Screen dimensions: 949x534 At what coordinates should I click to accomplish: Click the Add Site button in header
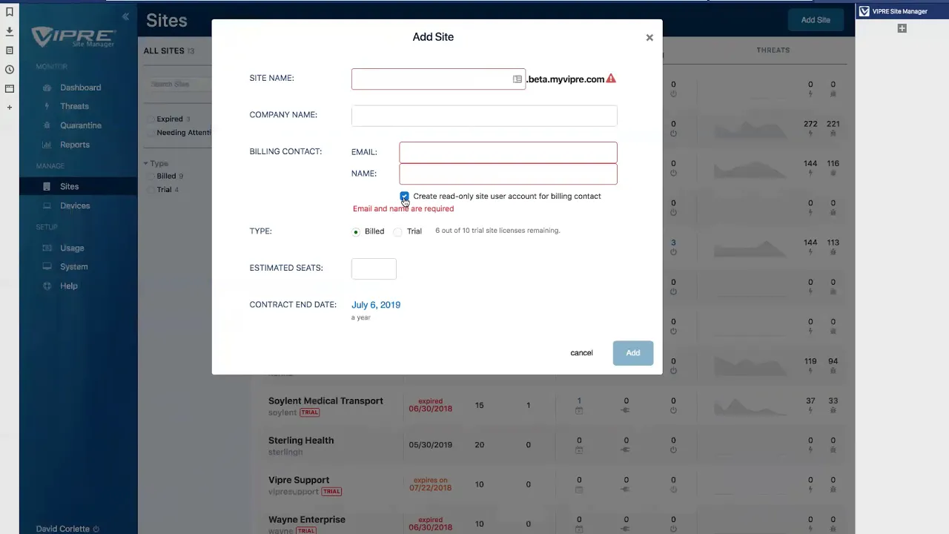pos(816,20)
